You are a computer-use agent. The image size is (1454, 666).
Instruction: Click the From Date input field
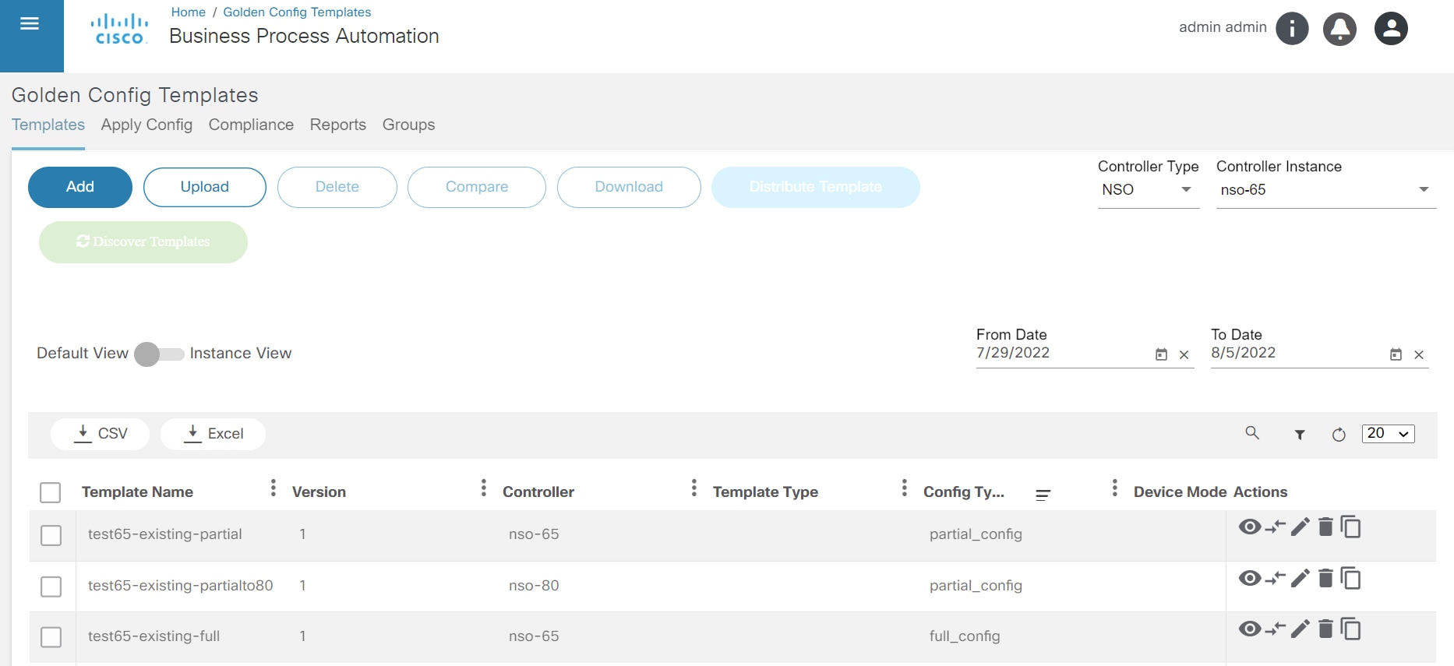tap(1060, 353)
